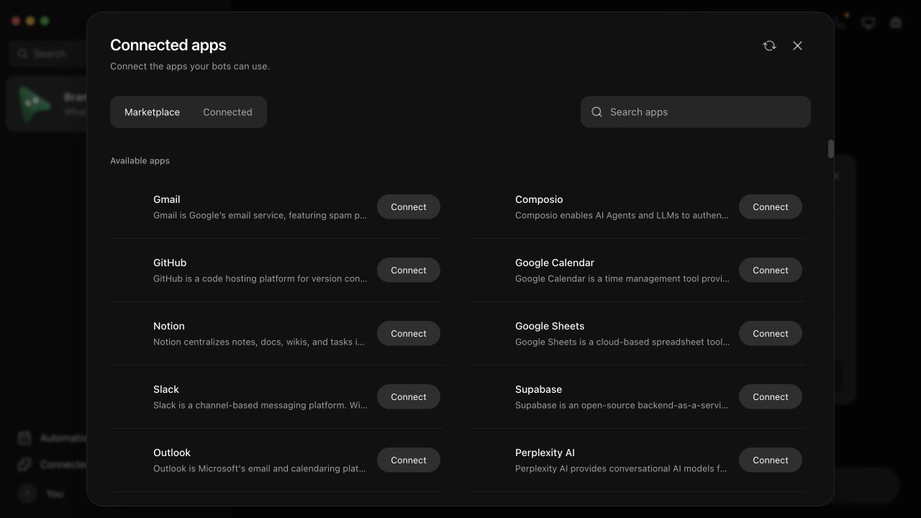The image size is (921, 518).
Task: Connect the Perplexity AI app
Action: [x=771, y=460]
